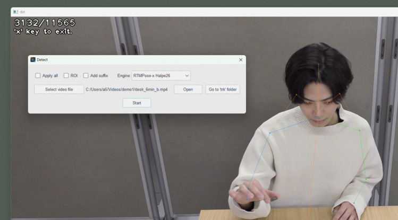Go to 'trk' folder

(x=223, y=90)
